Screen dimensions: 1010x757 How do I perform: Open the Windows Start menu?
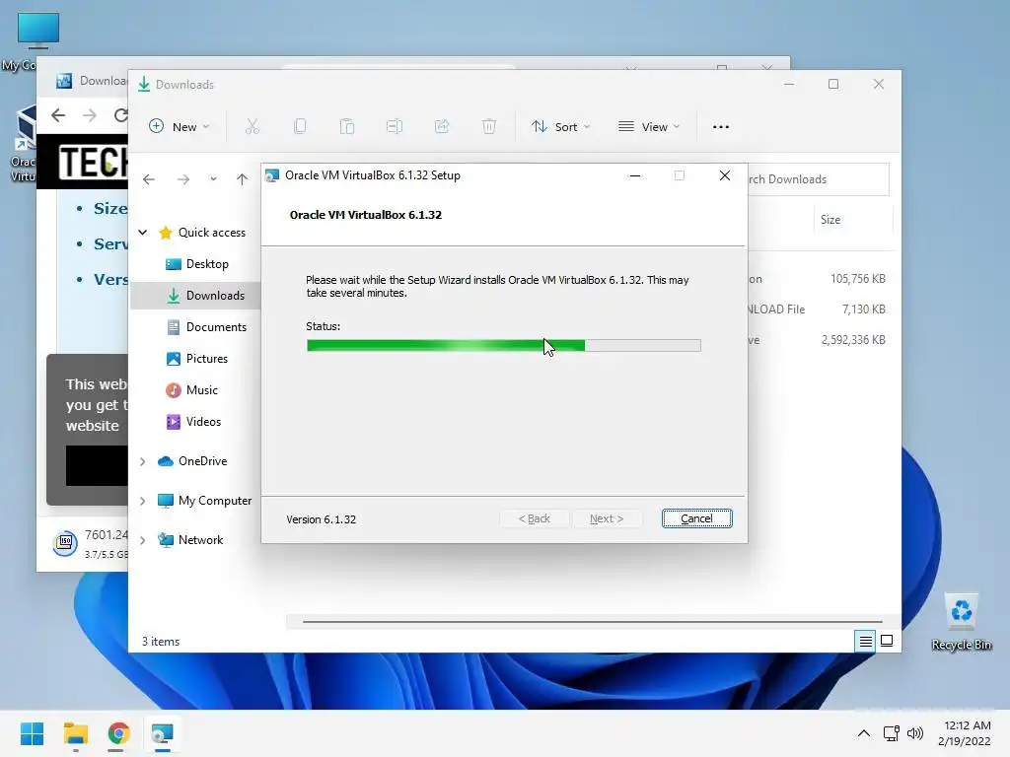coord(32,733)
